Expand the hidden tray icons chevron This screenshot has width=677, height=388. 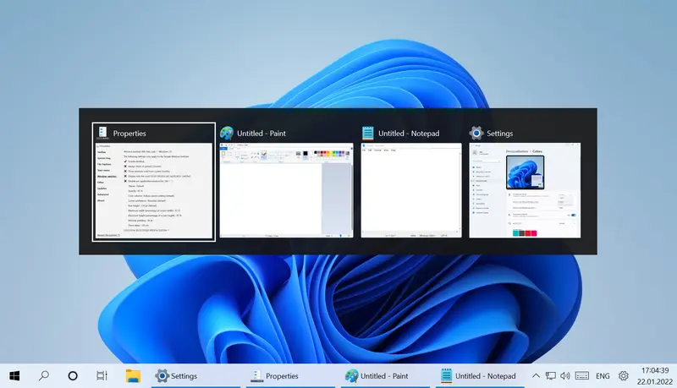535,375
